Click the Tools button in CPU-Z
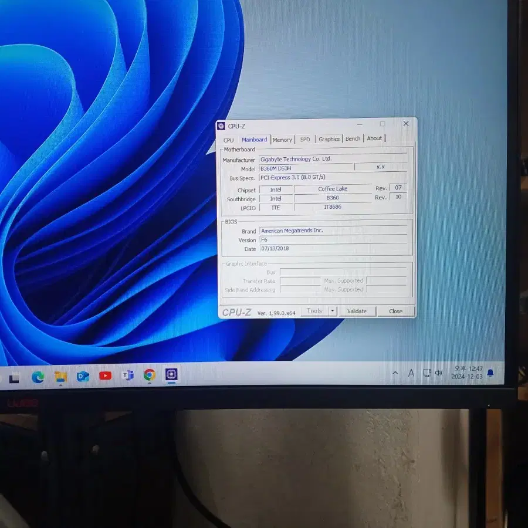 coord(314,311)
